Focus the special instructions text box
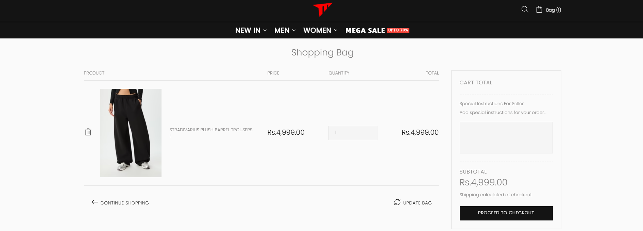Viewport: 643px width, 231px height. (x=506, y=137)
